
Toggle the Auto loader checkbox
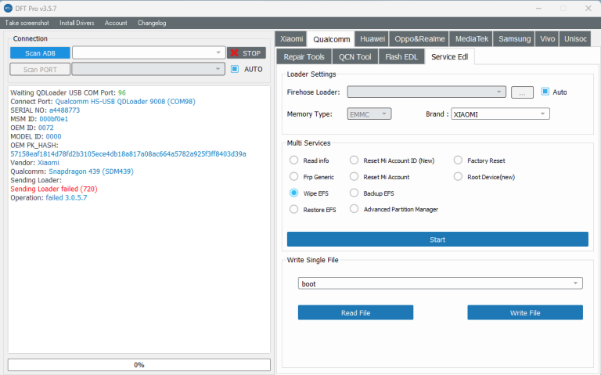[545, 92]
